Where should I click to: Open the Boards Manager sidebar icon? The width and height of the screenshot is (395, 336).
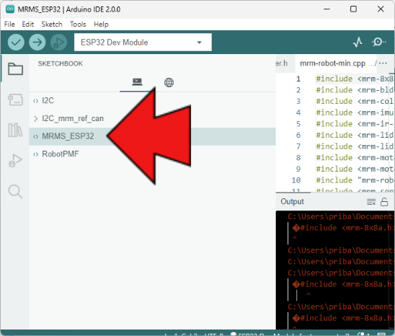15,100
